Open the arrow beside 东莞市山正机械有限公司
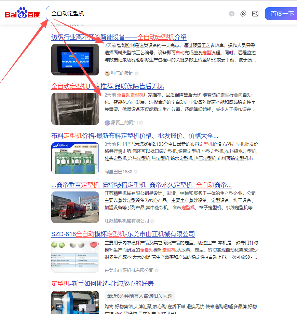The image size is (297, 314). 157,270
